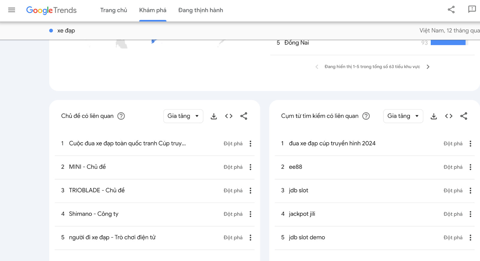Open more options for ee88 query
This screenshot has height=261, width=480.
coord(470,167)
